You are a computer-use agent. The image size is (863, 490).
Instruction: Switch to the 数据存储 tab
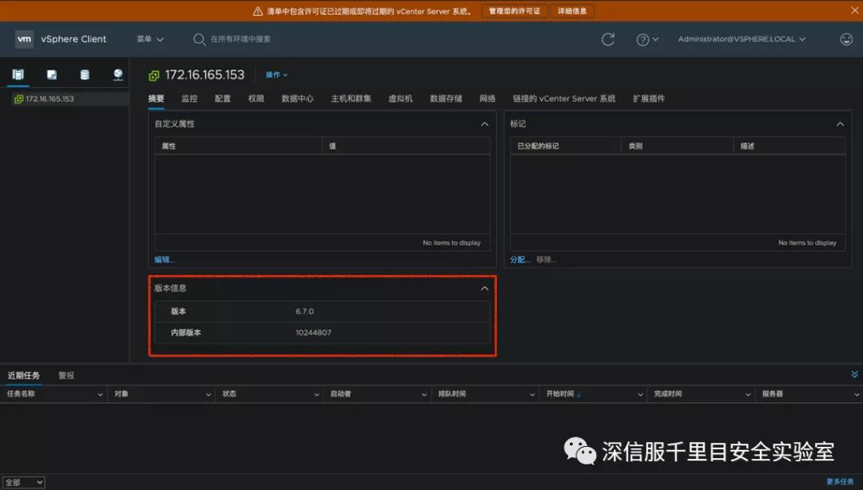click(x=446, y=98)
